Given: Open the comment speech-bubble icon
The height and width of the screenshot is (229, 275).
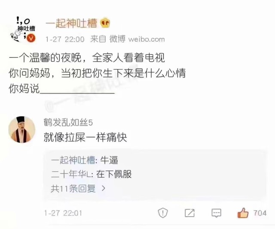Looking at the screenshot, I should tap(217, 213).
